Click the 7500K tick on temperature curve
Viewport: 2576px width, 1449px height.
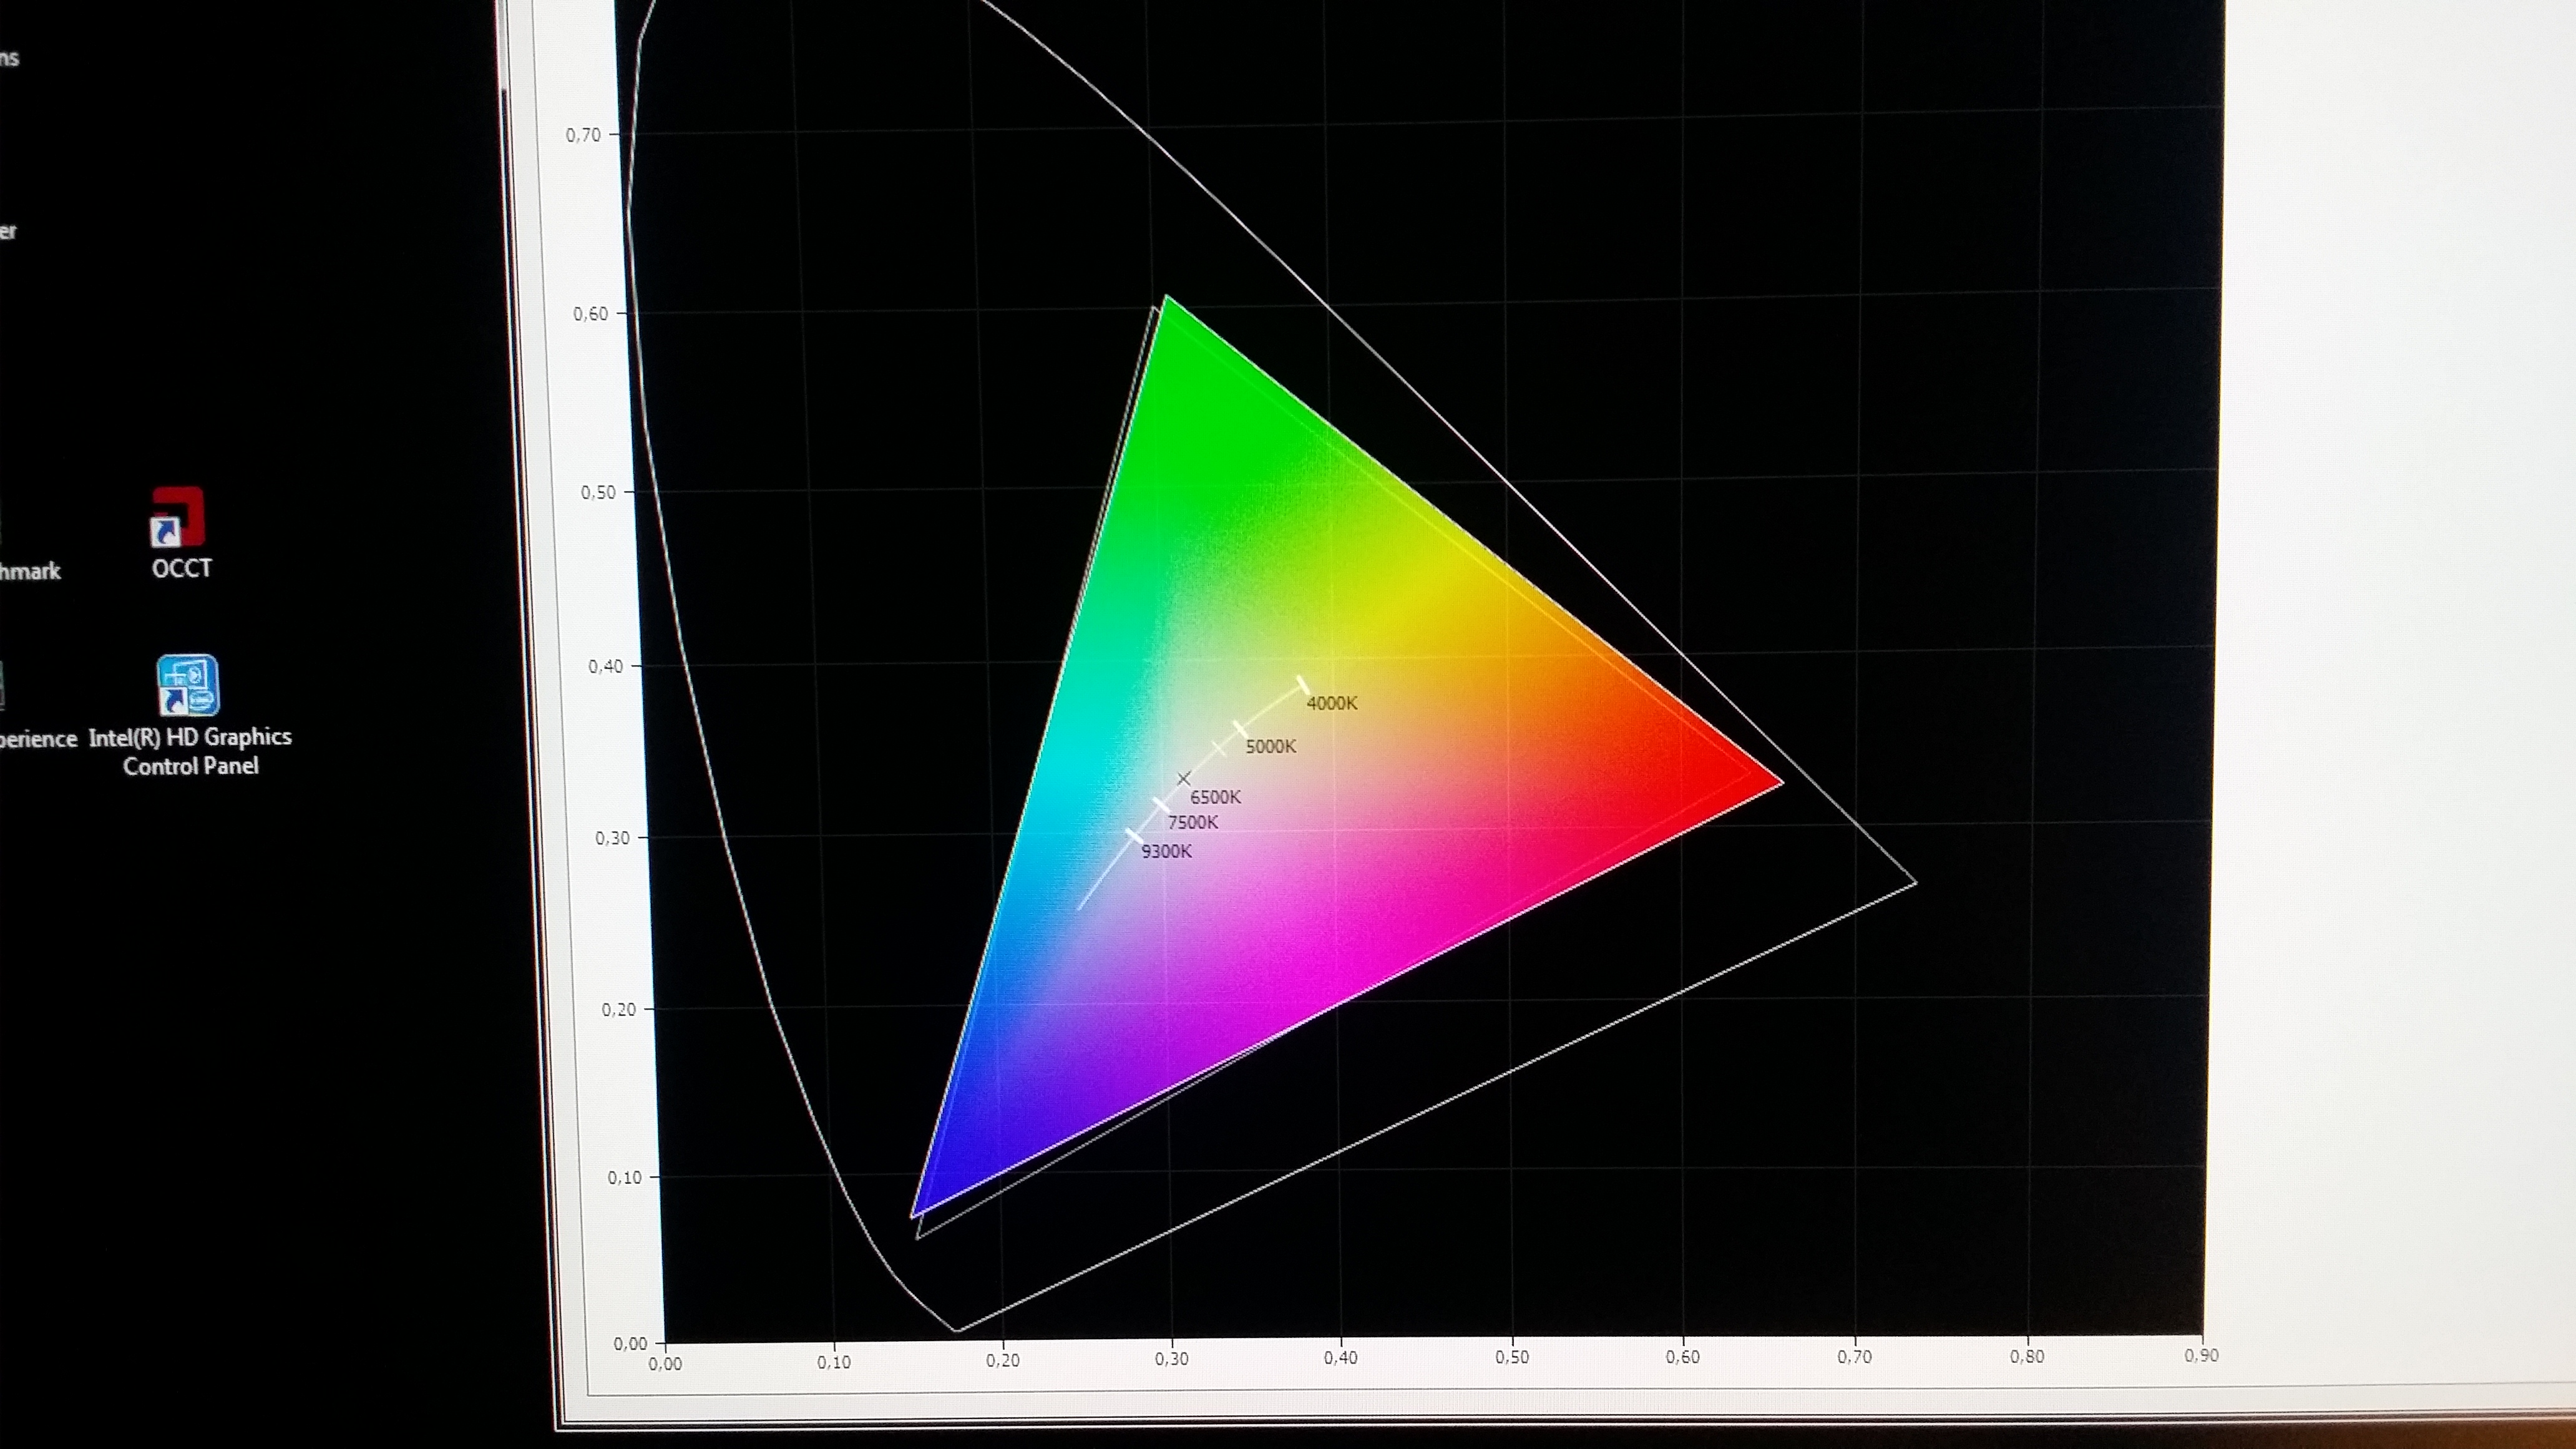point(1161,805)
